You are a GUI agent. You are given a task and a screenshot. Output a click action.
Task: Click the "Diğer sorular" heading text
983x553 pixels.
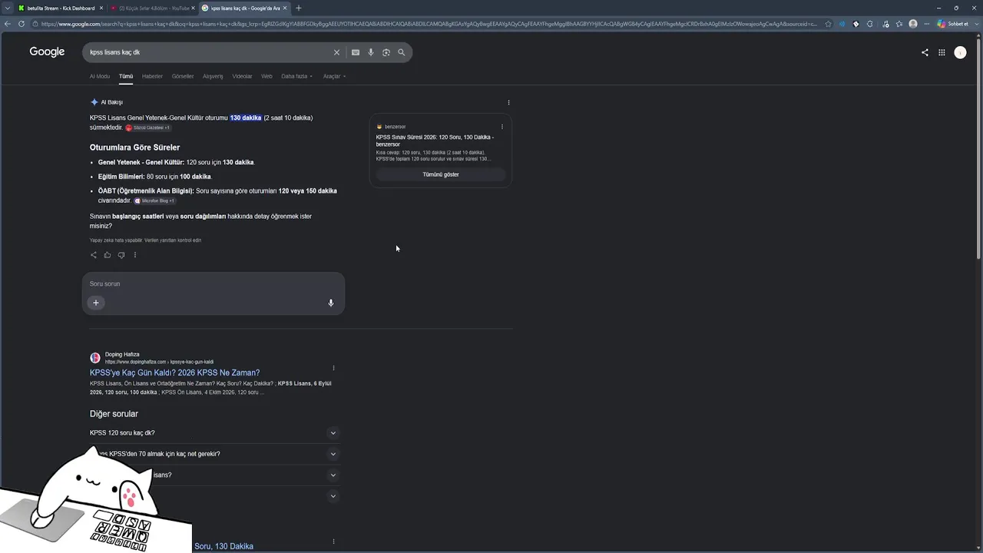(114, 414)
